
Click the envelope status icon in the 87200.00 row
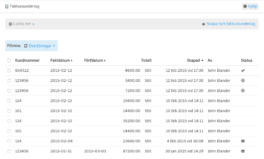point(243,151)
